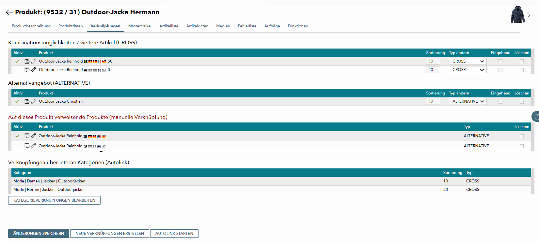Open the Medien tab
539x243 pixels.
[x=223, y=26]
